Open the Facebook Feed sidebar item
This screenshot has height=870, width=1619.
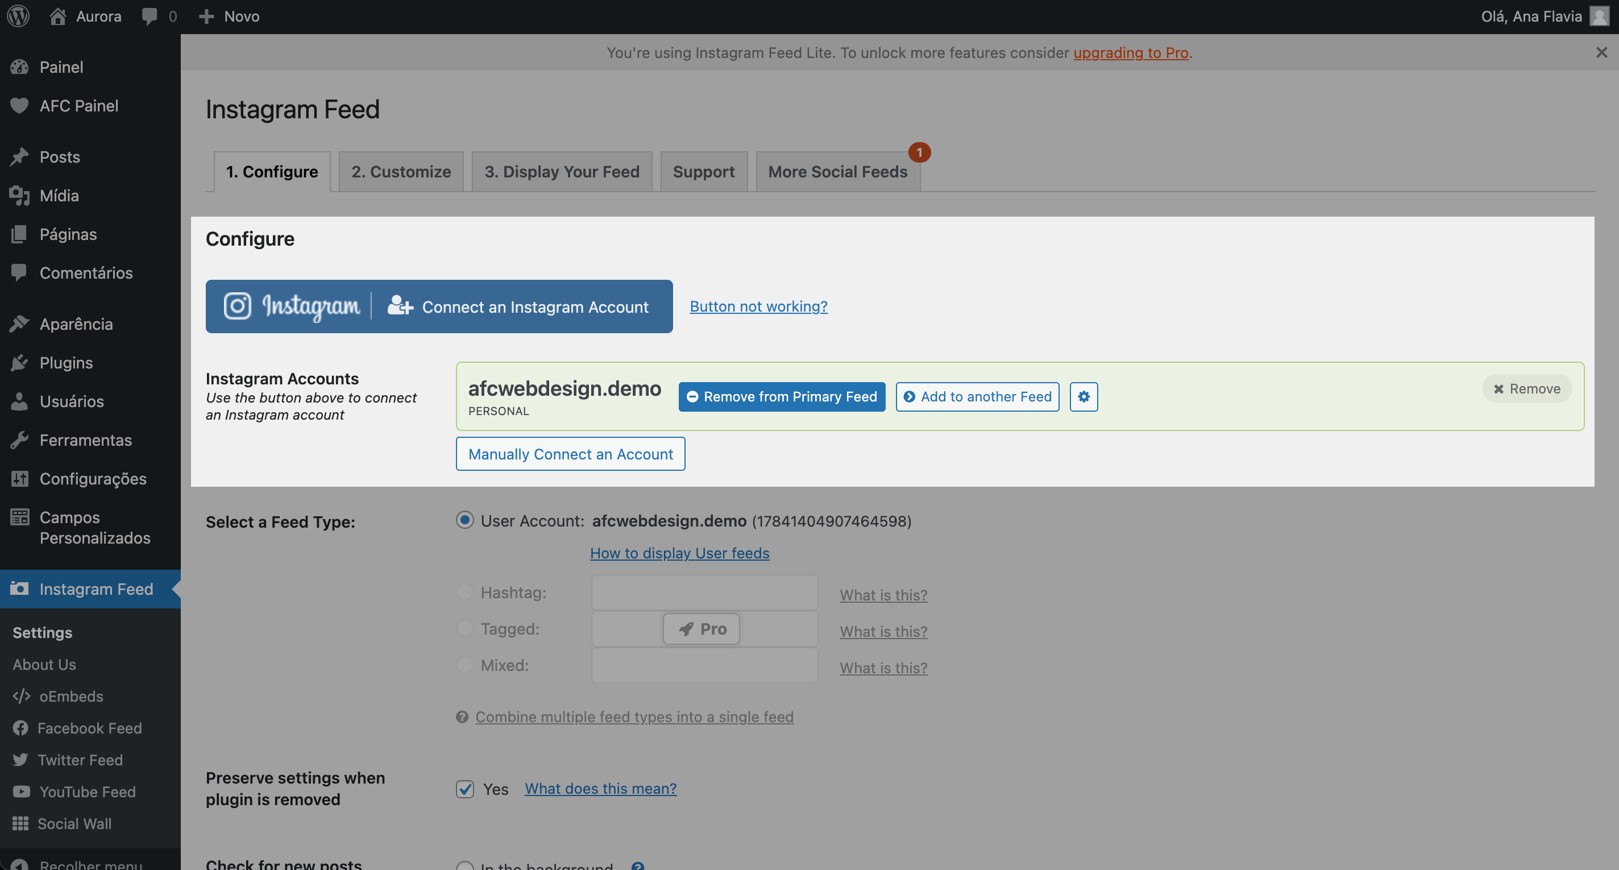tap(89, 728)
